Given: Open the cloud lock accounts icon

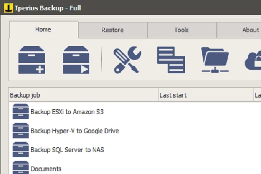Looking at the screenshot, I should 253,60.
